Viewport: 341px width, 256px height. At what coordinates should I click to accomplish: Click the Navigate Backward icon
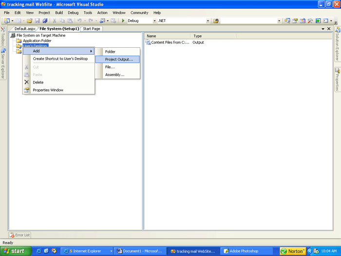(x=102, y=20)
